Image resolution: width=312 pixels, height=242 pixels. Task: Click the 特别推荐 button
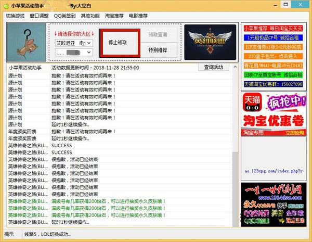click(x=159, y=50)
